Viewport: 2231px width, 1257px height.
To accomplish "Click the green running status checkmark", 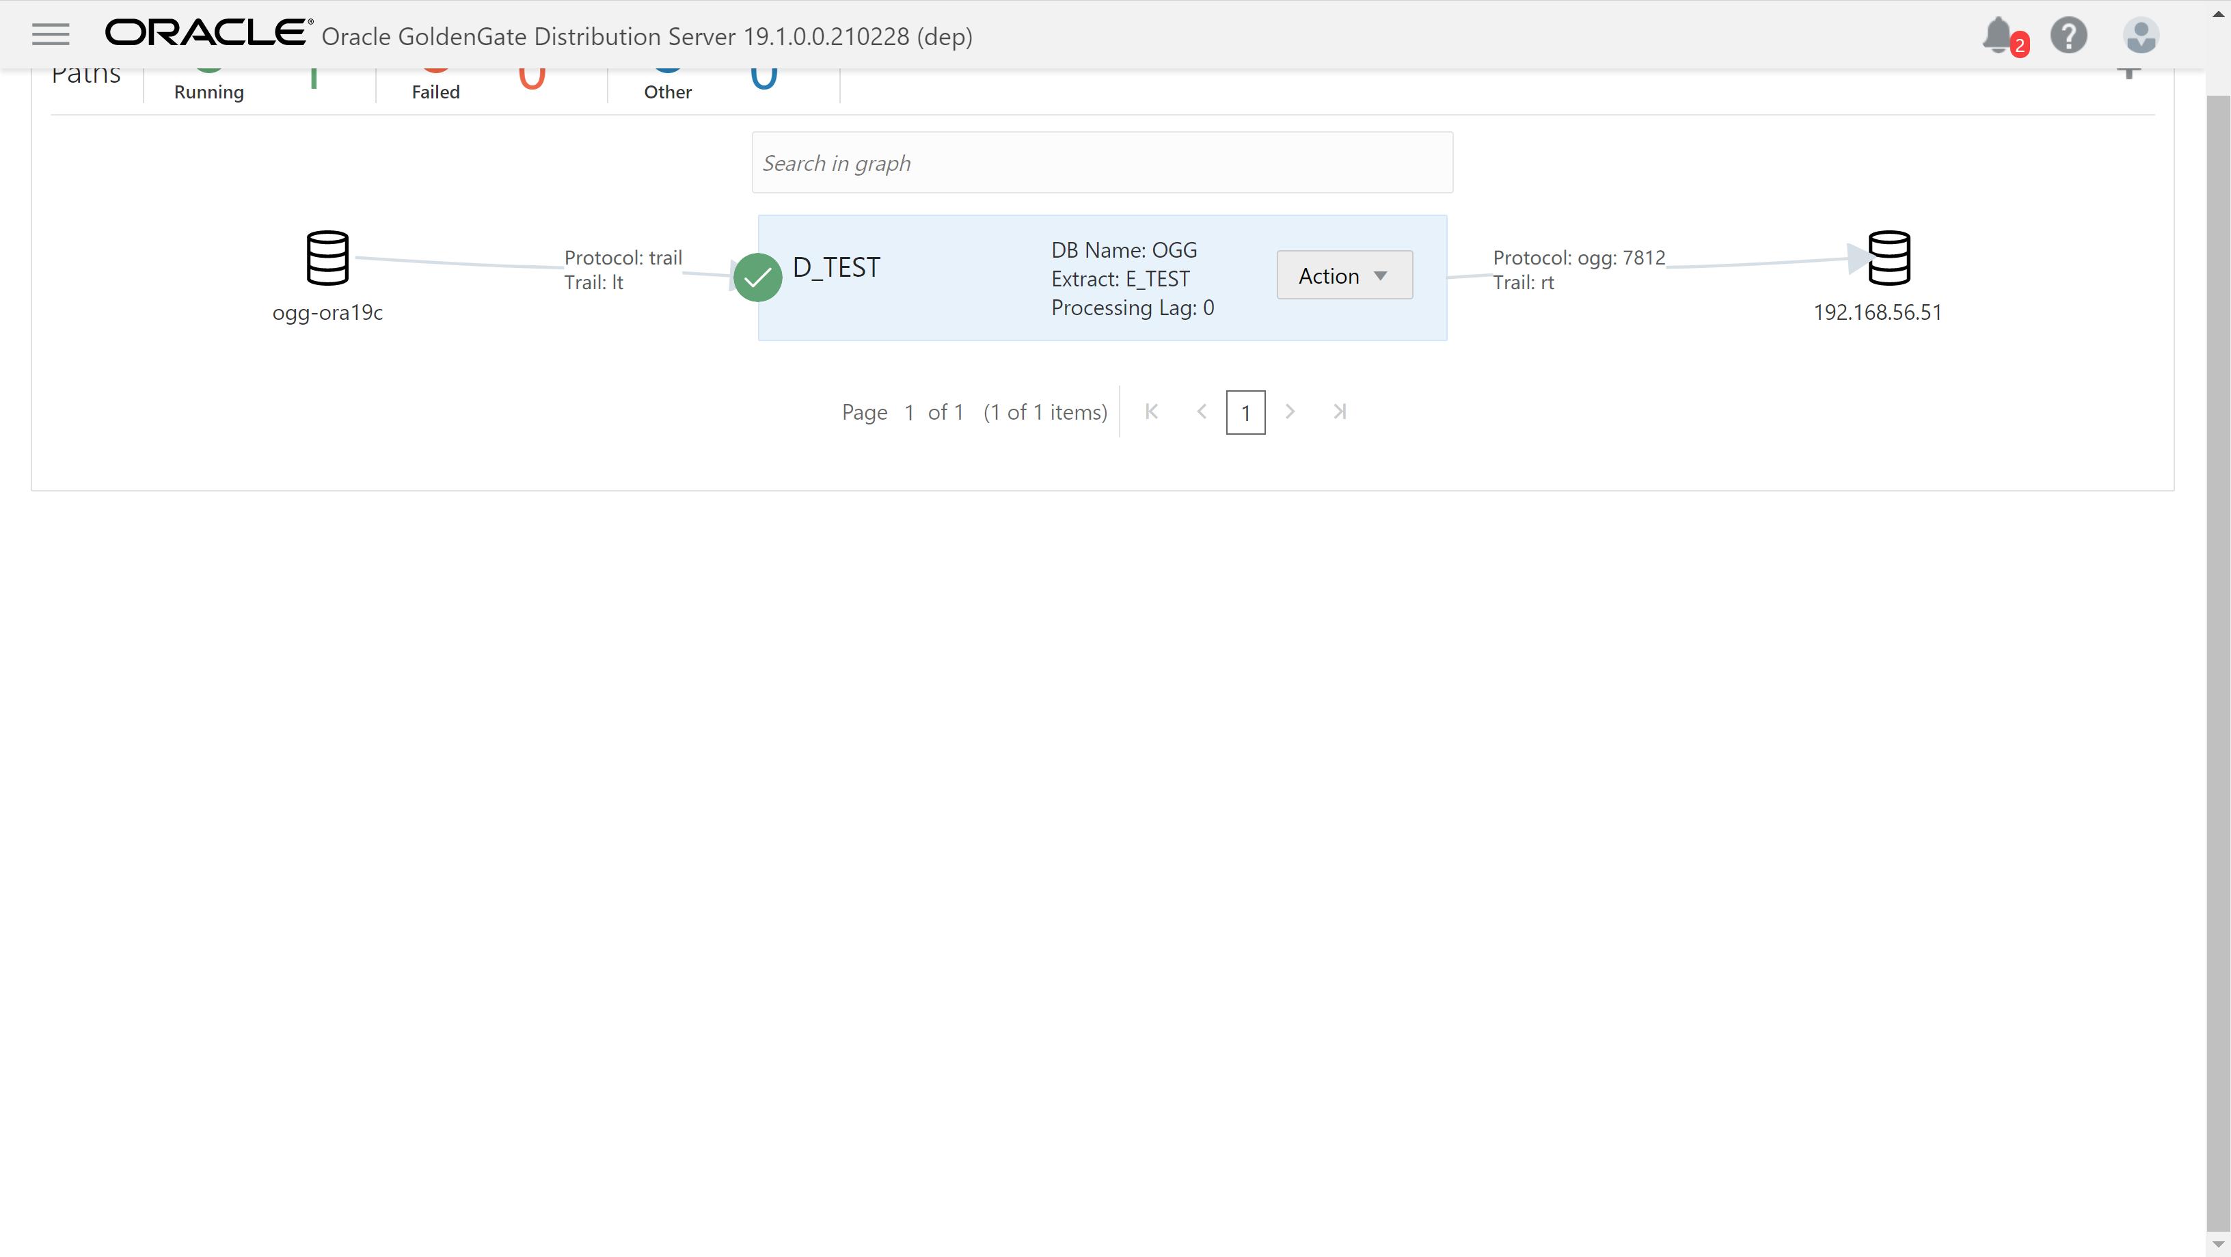I will (x=757, y=278).
